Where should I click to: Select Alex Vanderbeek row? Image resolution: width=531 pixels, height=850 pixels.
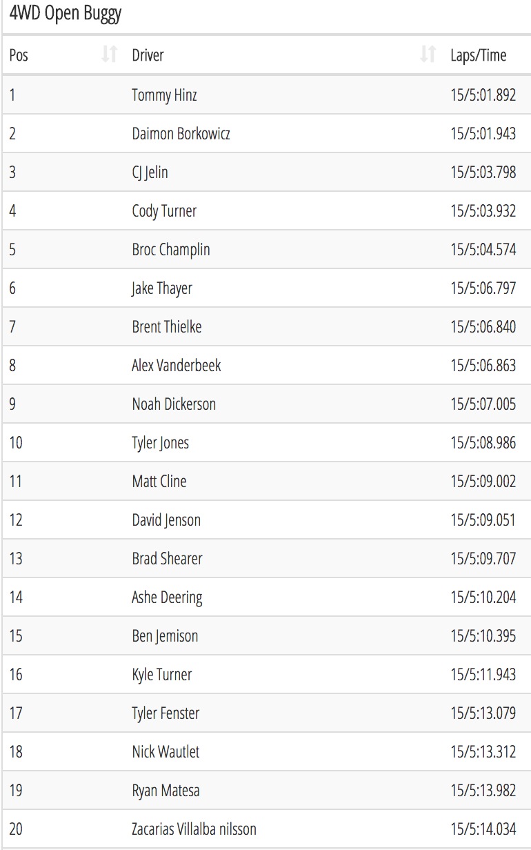pos(267,365)
